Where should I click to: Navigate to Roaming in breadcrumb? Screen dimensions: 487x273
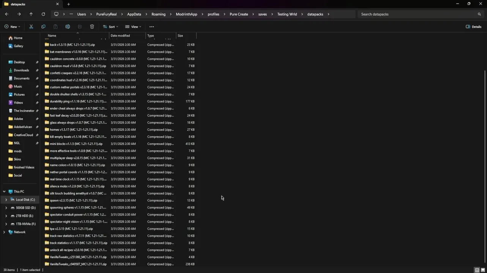click(158, 14)
